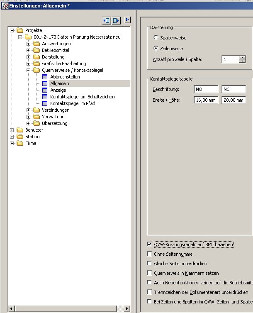253x313 pixels.
Task: Click the Übersetzung folder icon
Action: pos(36,123)
